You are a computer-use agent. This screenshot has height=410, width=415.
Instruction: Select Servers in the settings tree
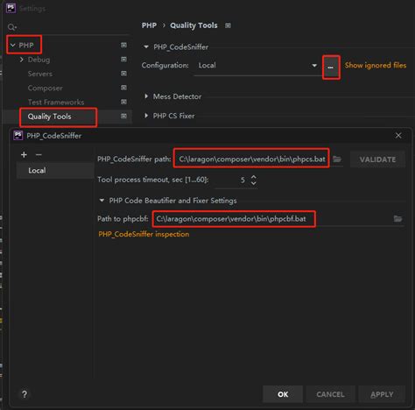pyautogui.click(x=40, y=74)
